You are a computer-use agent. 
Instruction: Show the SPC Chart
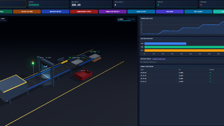(198, 12)
